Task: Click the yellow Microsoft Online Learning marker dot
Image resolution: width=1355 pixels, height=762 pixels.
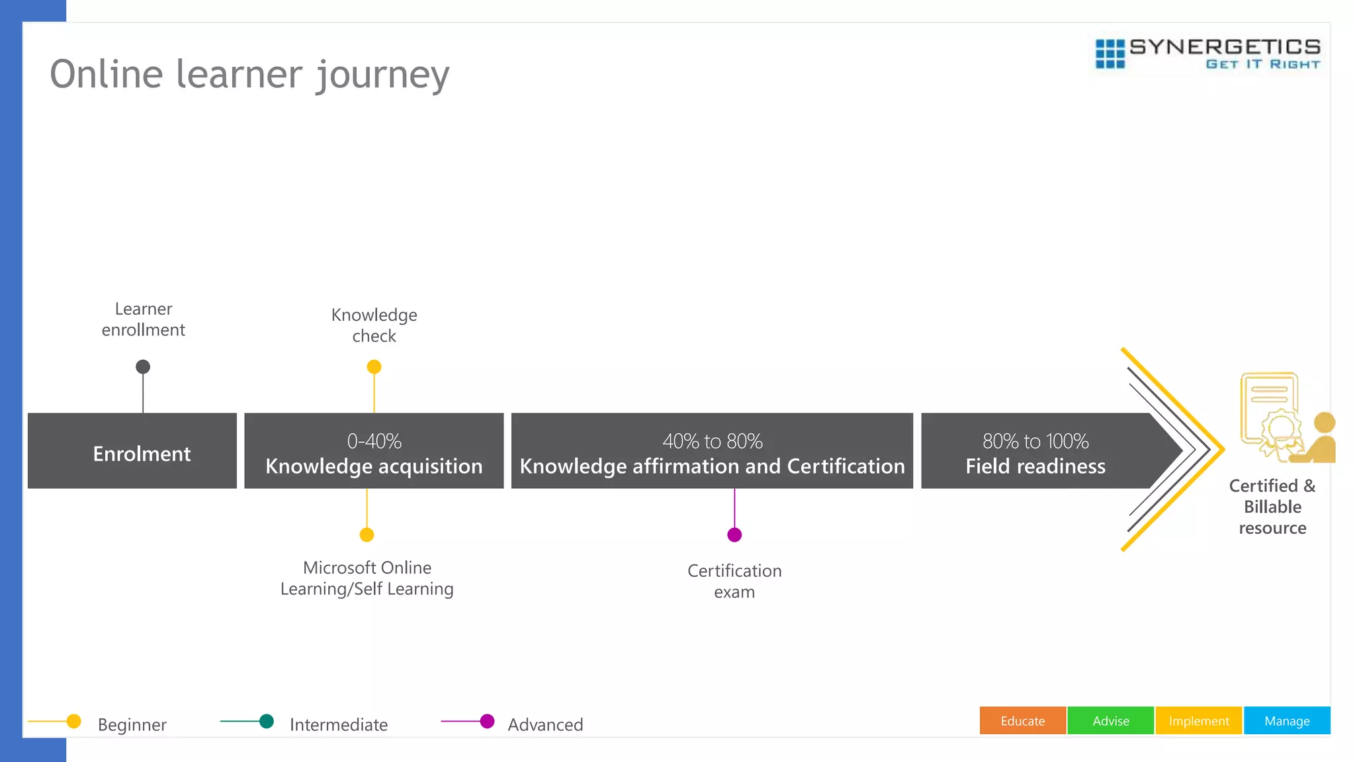Action: pyautogui.click(x=367, y=534)
